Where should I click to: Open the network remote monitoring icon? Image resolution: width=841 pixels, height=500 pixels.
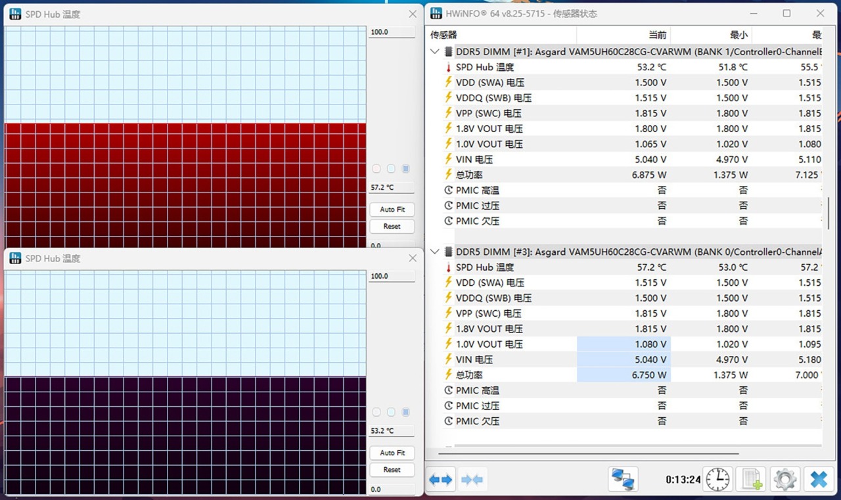(622, 480)
